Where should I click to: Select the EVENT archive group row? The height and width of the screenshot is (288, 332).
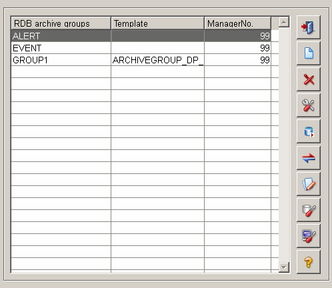(x=141, y=48)
